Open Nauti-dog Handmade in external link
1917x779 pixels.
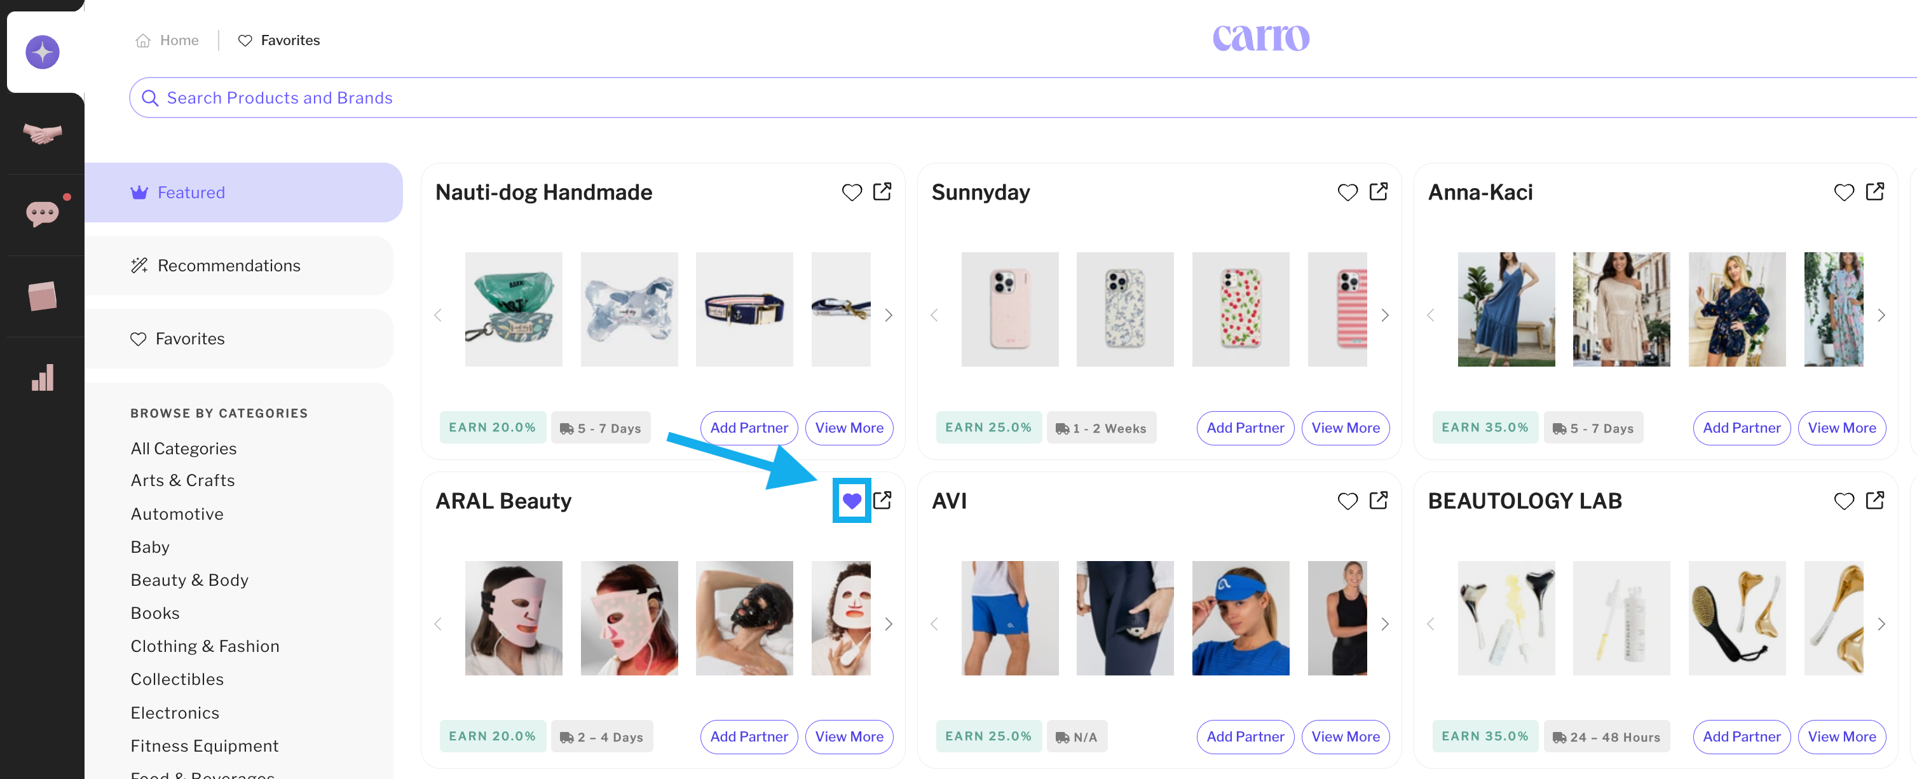(x=882, y=192)
